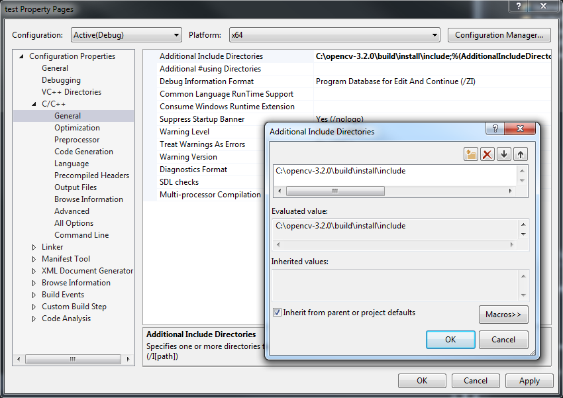The width and height of the screenshot is (563, 398).
Task: Open the Platform dropdown showing x64
Action: 435,35
